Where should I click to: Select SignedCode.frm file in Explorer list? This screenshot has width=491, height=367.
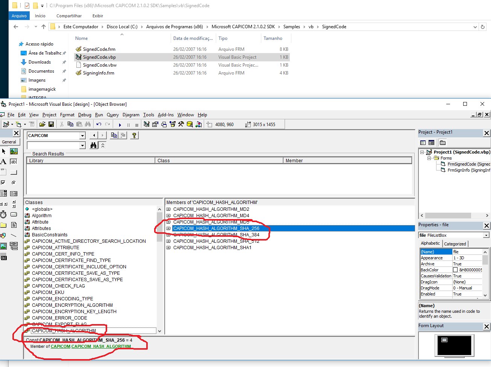pos(99,49)
